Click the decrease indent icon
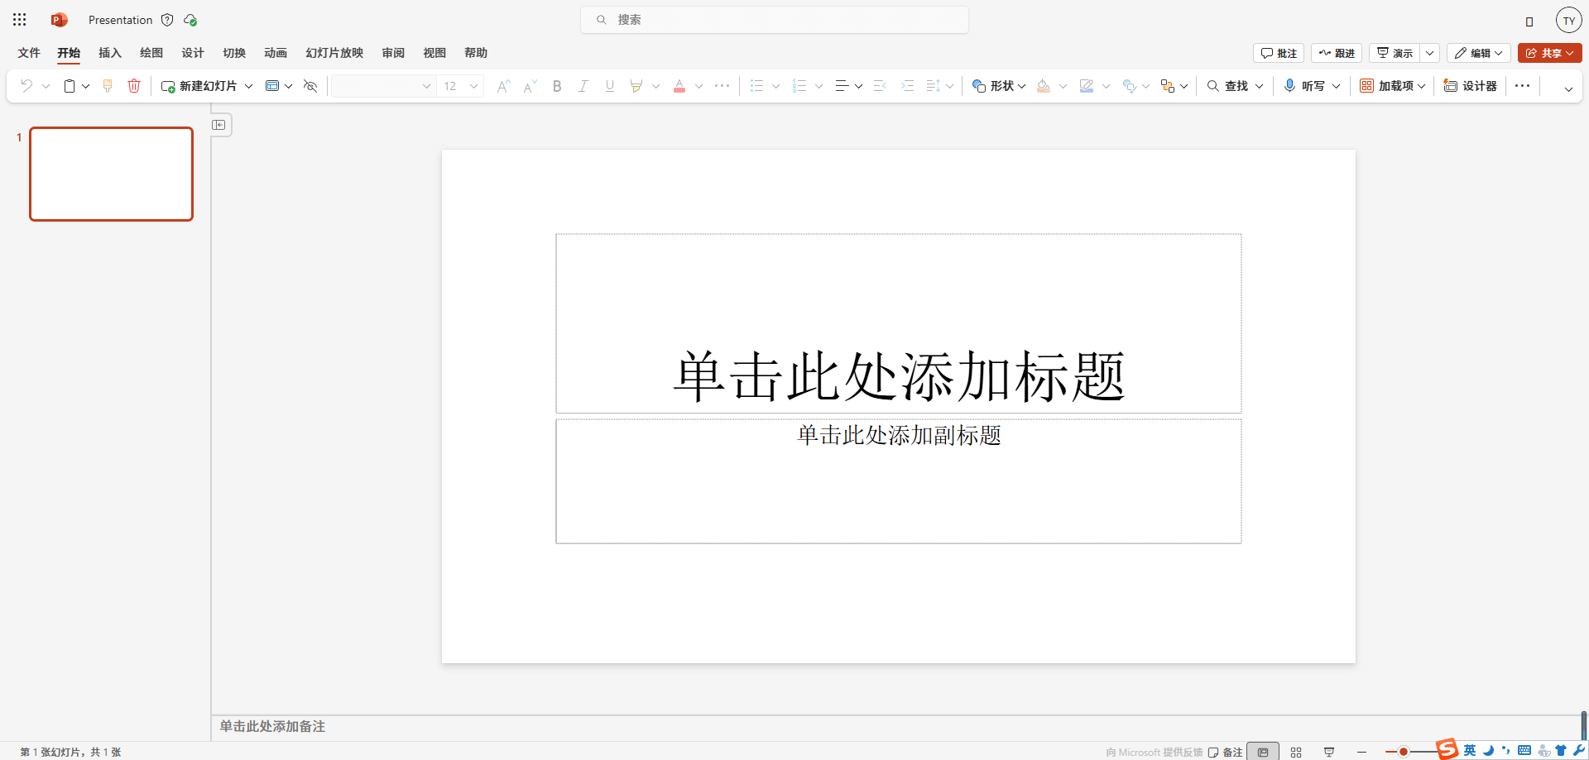This screenshot has width=1589, height=760. tap(880, 86)
